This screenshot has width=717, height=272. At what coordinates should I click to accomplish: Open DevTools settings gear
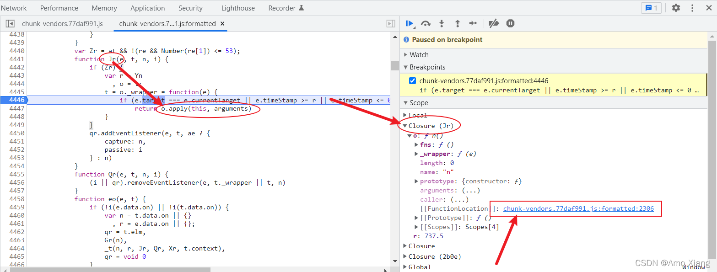click(x=676, y=8)
